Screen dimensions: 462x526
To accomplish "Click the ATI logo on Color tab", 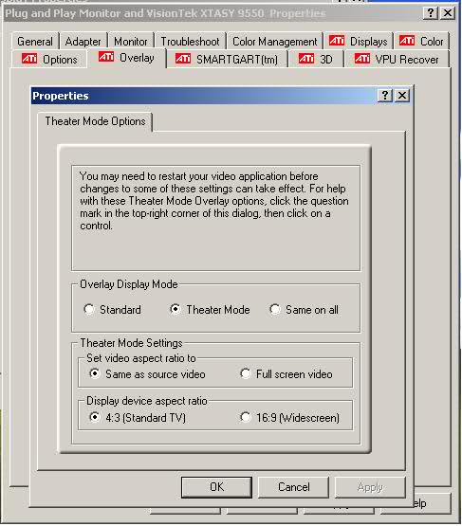I will [407, 41].
